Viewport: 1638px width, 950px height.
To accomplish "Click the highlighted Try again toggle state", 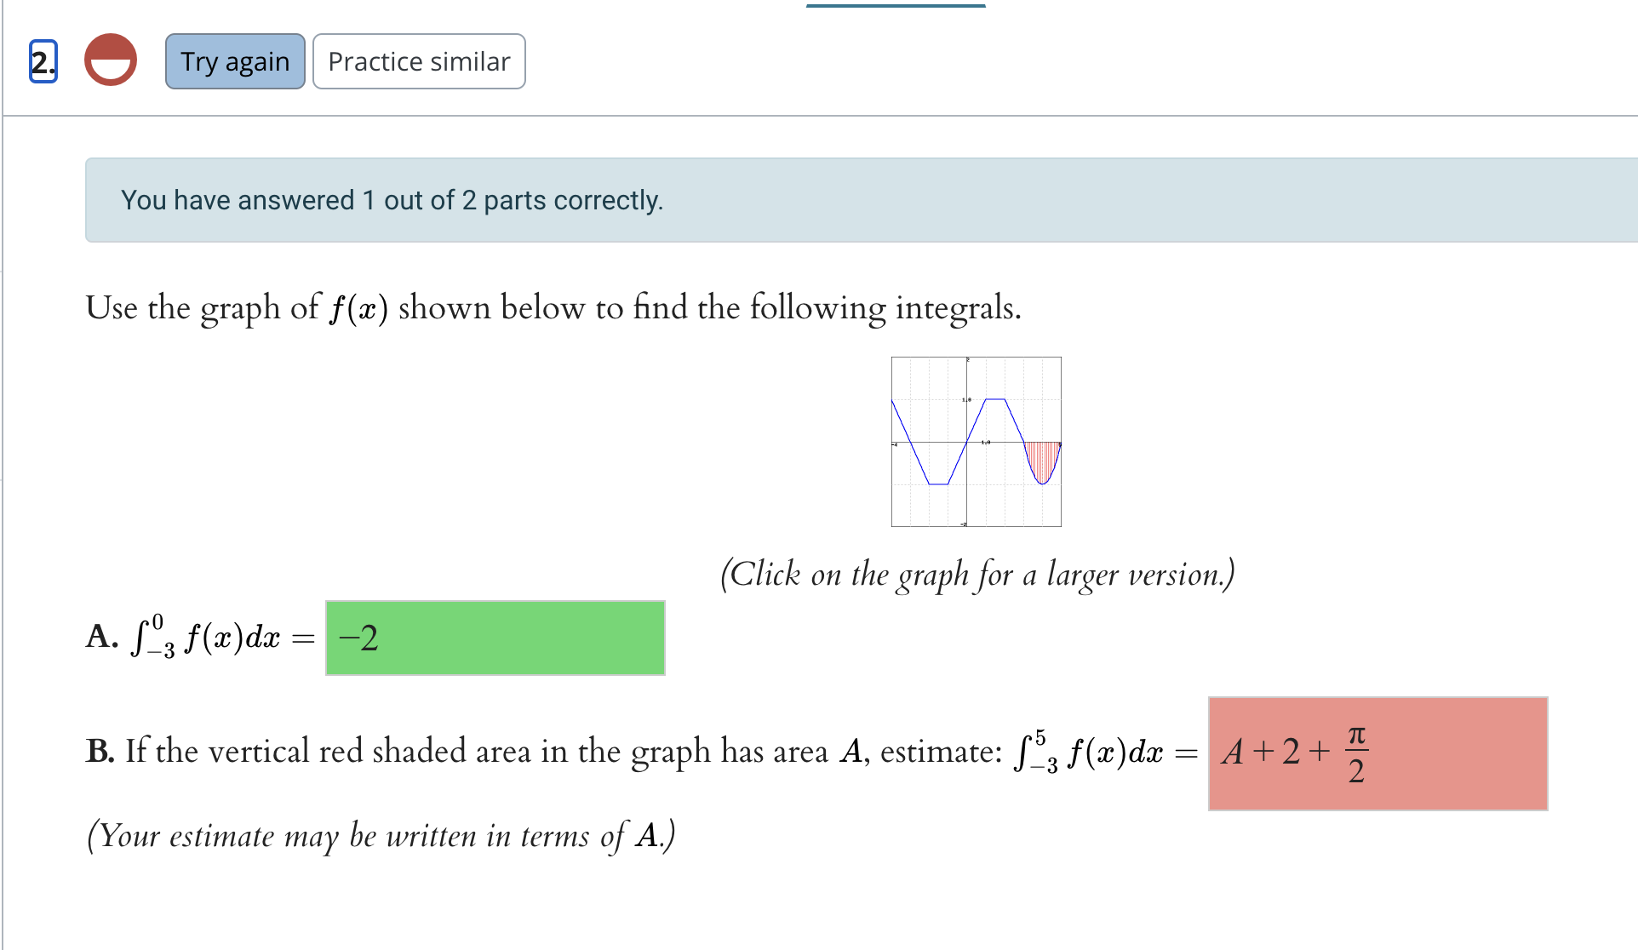I will (234, 60).
